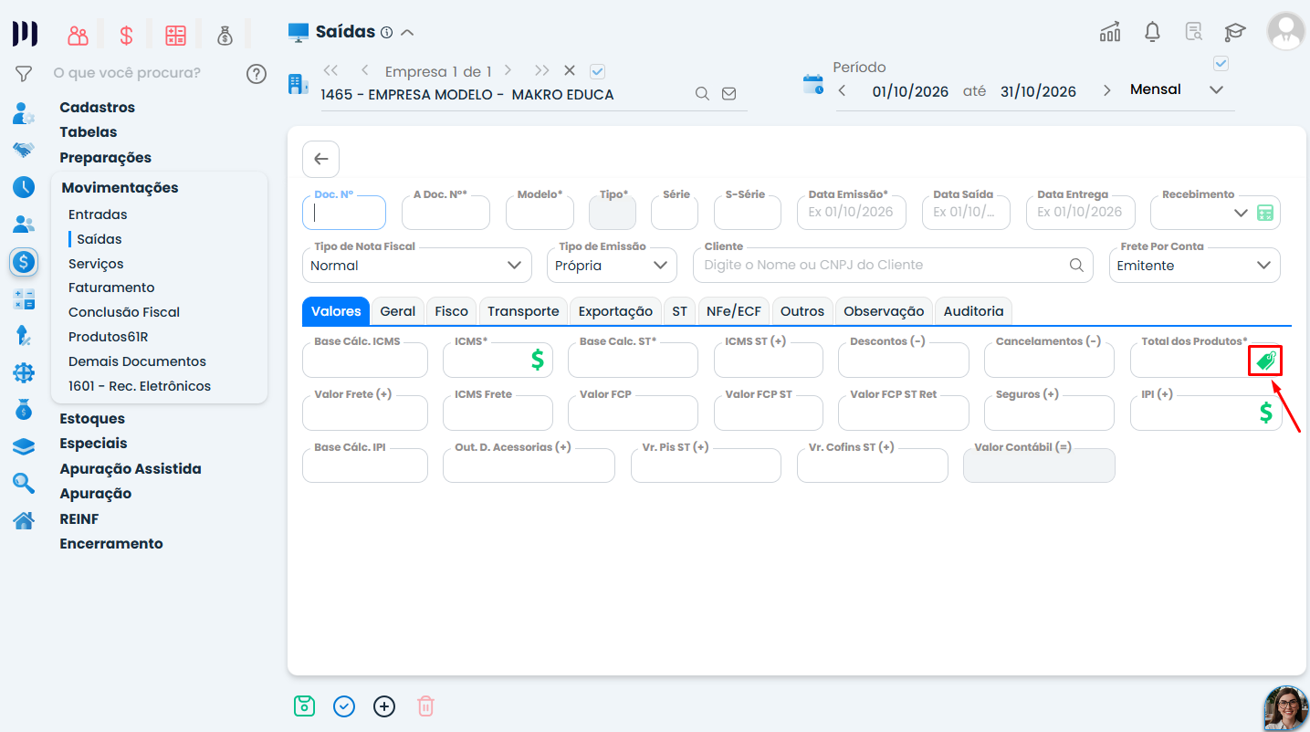Expand the Mensal period dropdown
This screenshot has width=1310, height=732.
1215,89
